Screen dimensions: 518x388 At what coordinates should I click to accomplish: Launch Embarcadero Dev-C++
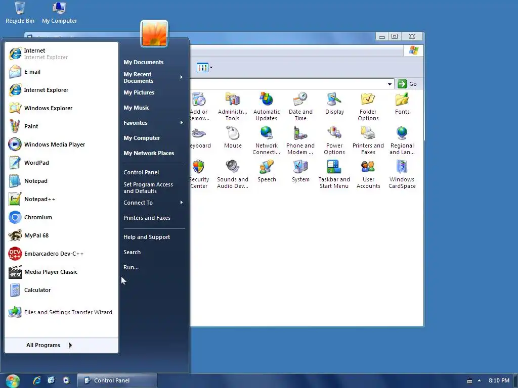click(x=61, y=254)
